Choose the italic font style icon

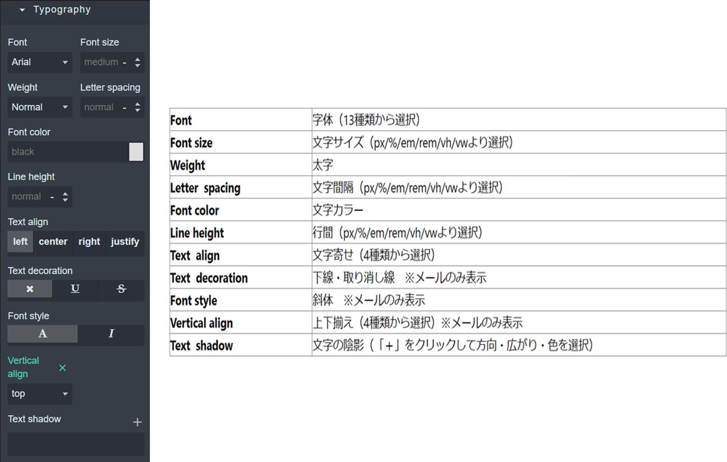tap(111, 334)
